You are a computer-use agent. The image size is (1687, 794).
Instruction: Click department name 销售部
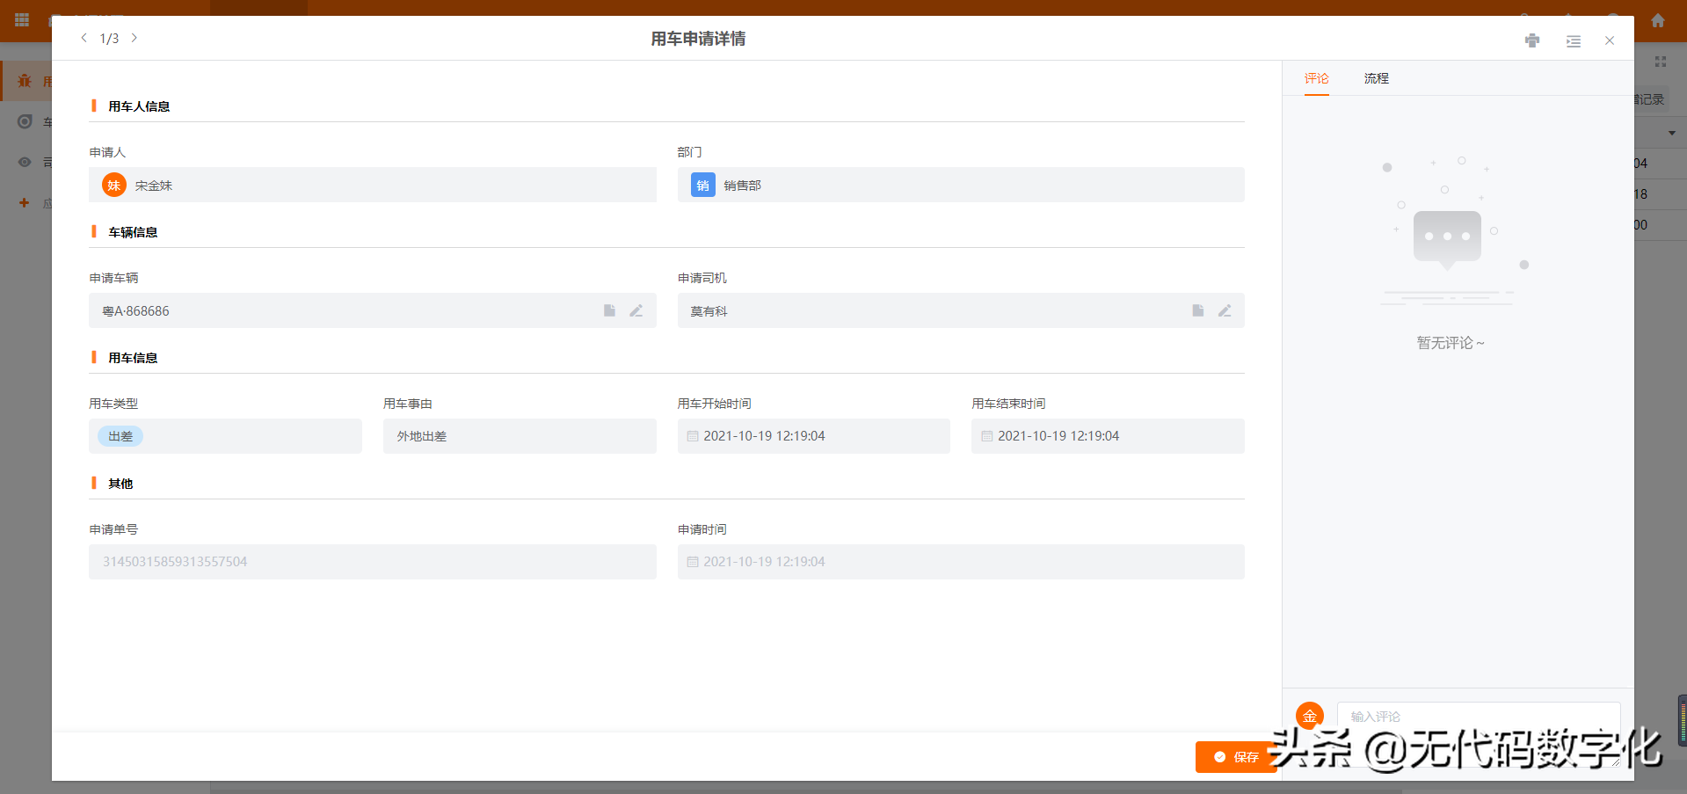(x=743, y=186)
